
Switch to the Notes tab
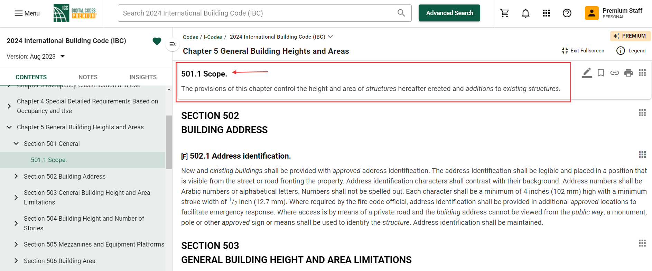coord(88,77)
